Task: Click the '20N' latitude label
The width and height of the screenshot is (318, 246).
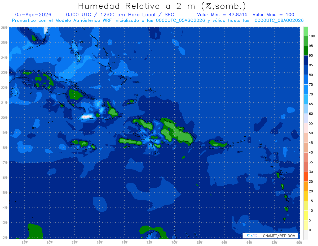Action: [4, 118]
